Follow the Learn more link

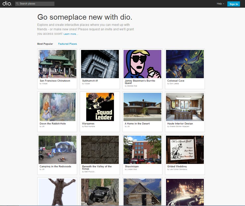[x=71, y=34]
